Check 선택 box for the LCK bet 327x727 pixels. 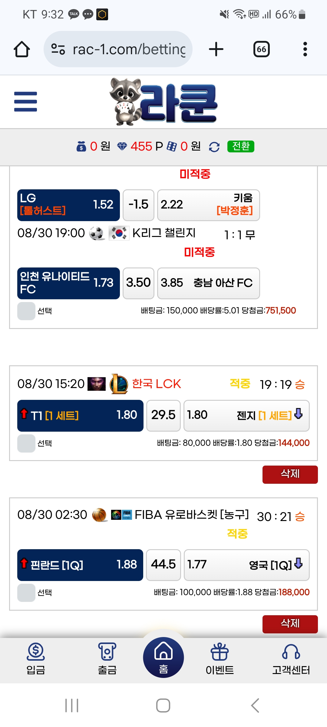point(26,443)
